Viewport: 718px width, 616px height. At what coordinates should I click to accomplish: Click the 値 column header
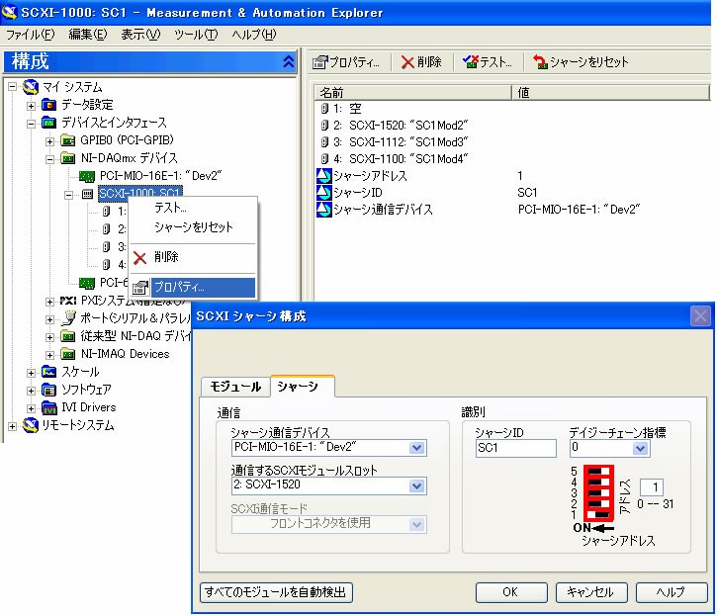tap(610, 92)
